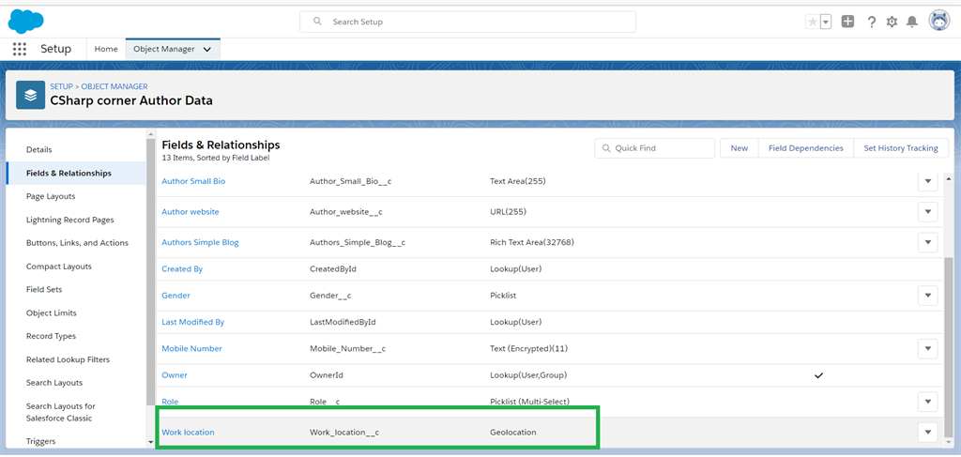Click the Favorites star icon

click(812, 23)
